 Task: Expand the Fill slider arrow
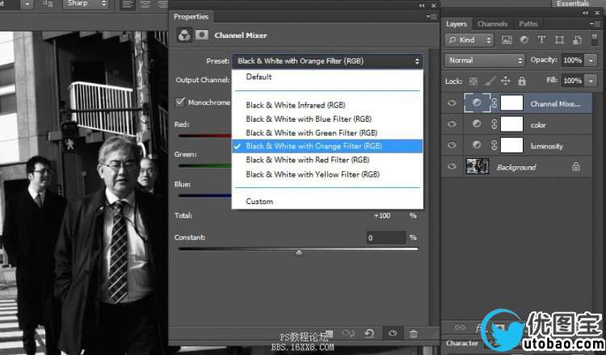click(x=591, y=81)
